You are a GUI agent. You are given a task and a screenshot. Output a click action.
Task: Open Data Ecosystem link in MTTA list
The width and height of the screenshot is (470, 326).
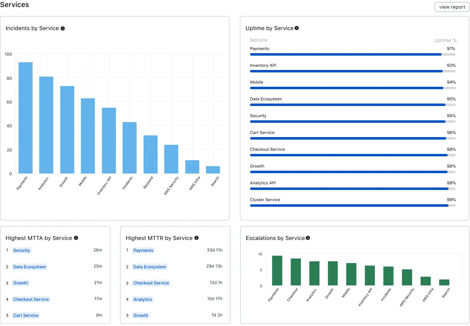(29, 267)
